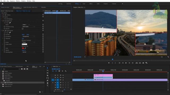Open Blending Mode dropdown Normal
Screen dimensions: 170x95
(28, 52)
